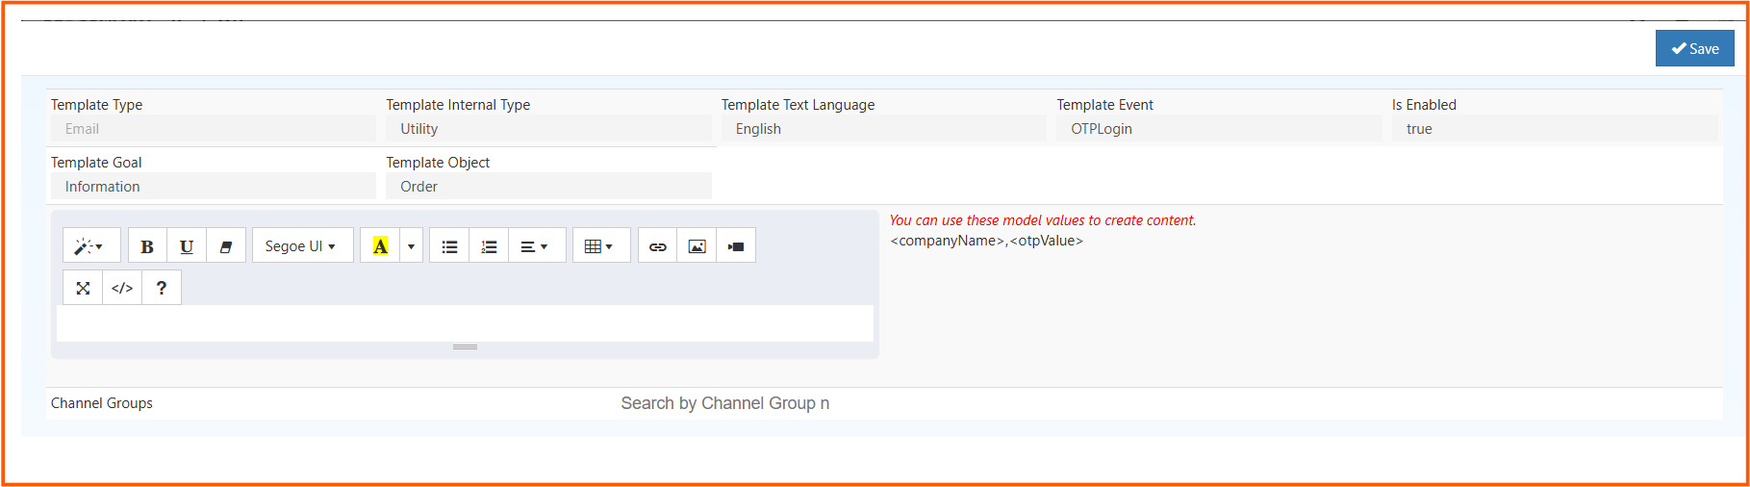Click the eraser Remove Font Style icon
Screen dimensions: 1750x487
226,246
